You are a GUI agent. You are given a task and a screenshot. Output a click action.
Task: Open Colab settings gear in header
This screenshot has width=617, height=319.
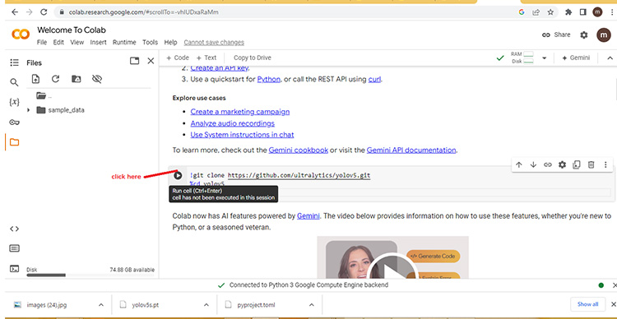point(584,35)
